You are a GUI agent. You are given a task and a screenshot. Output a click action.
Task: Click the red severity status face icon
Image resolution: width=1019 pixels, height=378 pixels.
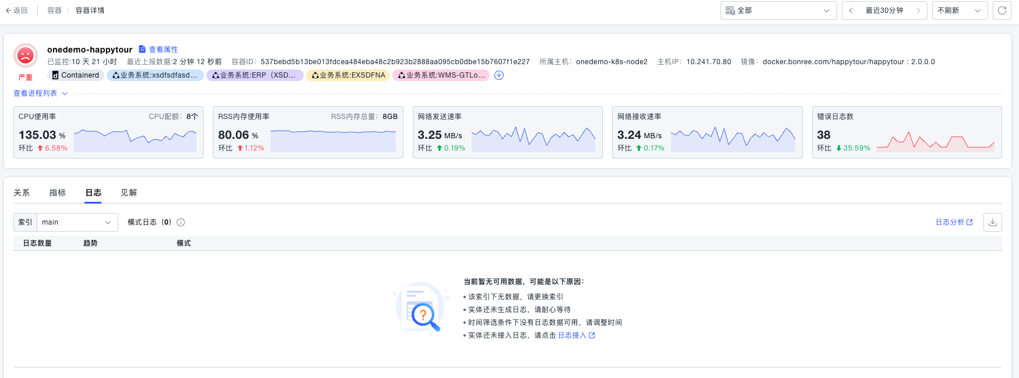point(26,56)
